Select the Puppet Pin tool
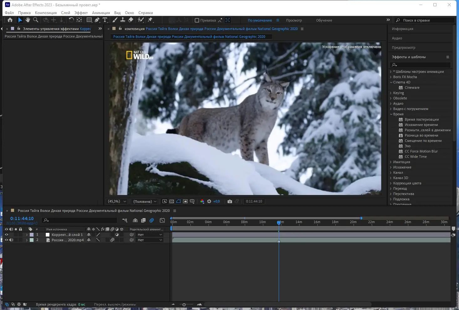 (150, 20)
